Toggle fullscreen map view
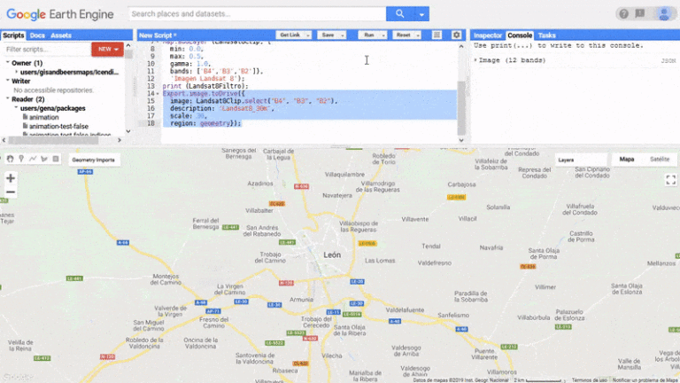The height and width of the screenshot is (383, 680). [670, 180]
